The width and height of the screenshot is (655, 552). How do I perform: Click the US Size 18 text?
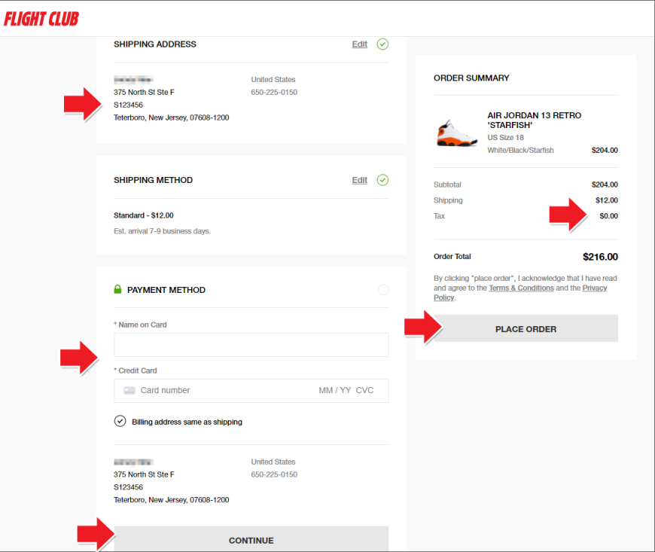tap(505, 138)
